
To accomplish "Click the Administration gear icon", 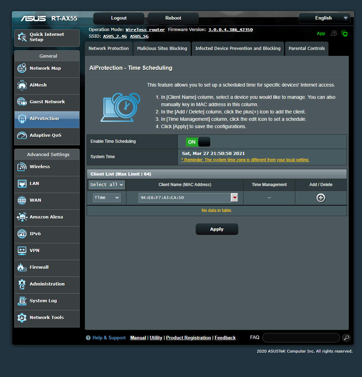I will coord(22,284).
